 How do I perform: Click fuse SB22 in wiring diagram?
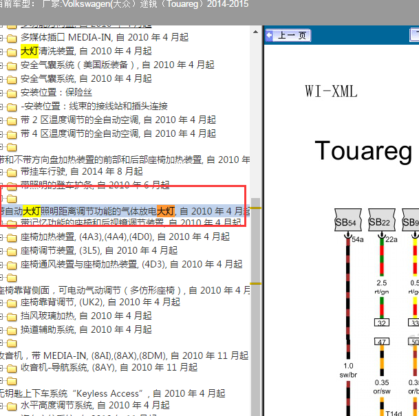click(x=382, y=220)
